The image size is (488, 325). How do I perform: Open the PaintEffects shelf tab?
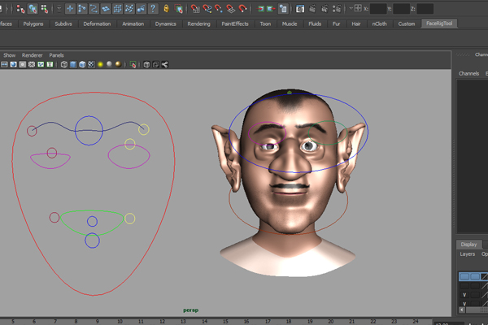click(x=235, y=24)
